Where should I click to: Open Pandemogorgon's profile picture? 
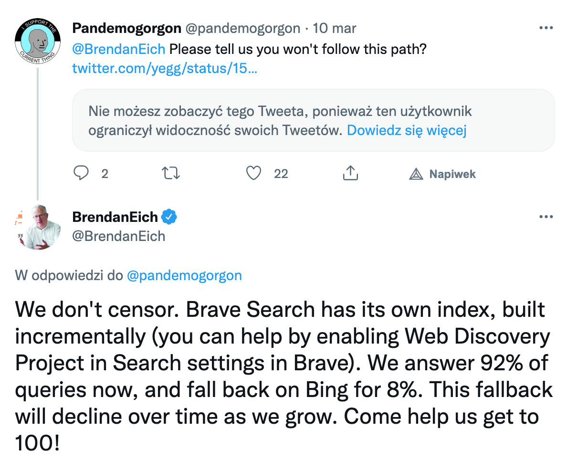(38, 42)
